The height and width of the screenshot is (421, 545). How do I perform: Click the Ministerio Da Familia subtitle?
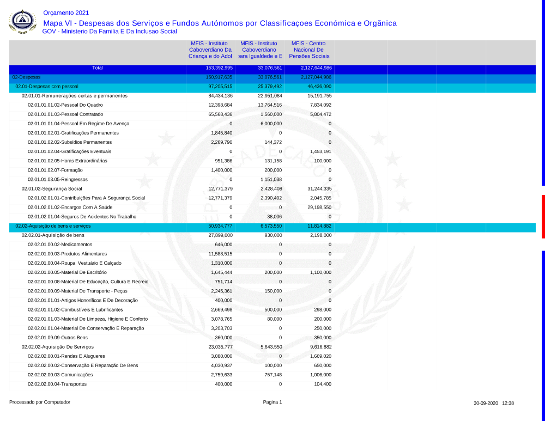pos(110,32)
